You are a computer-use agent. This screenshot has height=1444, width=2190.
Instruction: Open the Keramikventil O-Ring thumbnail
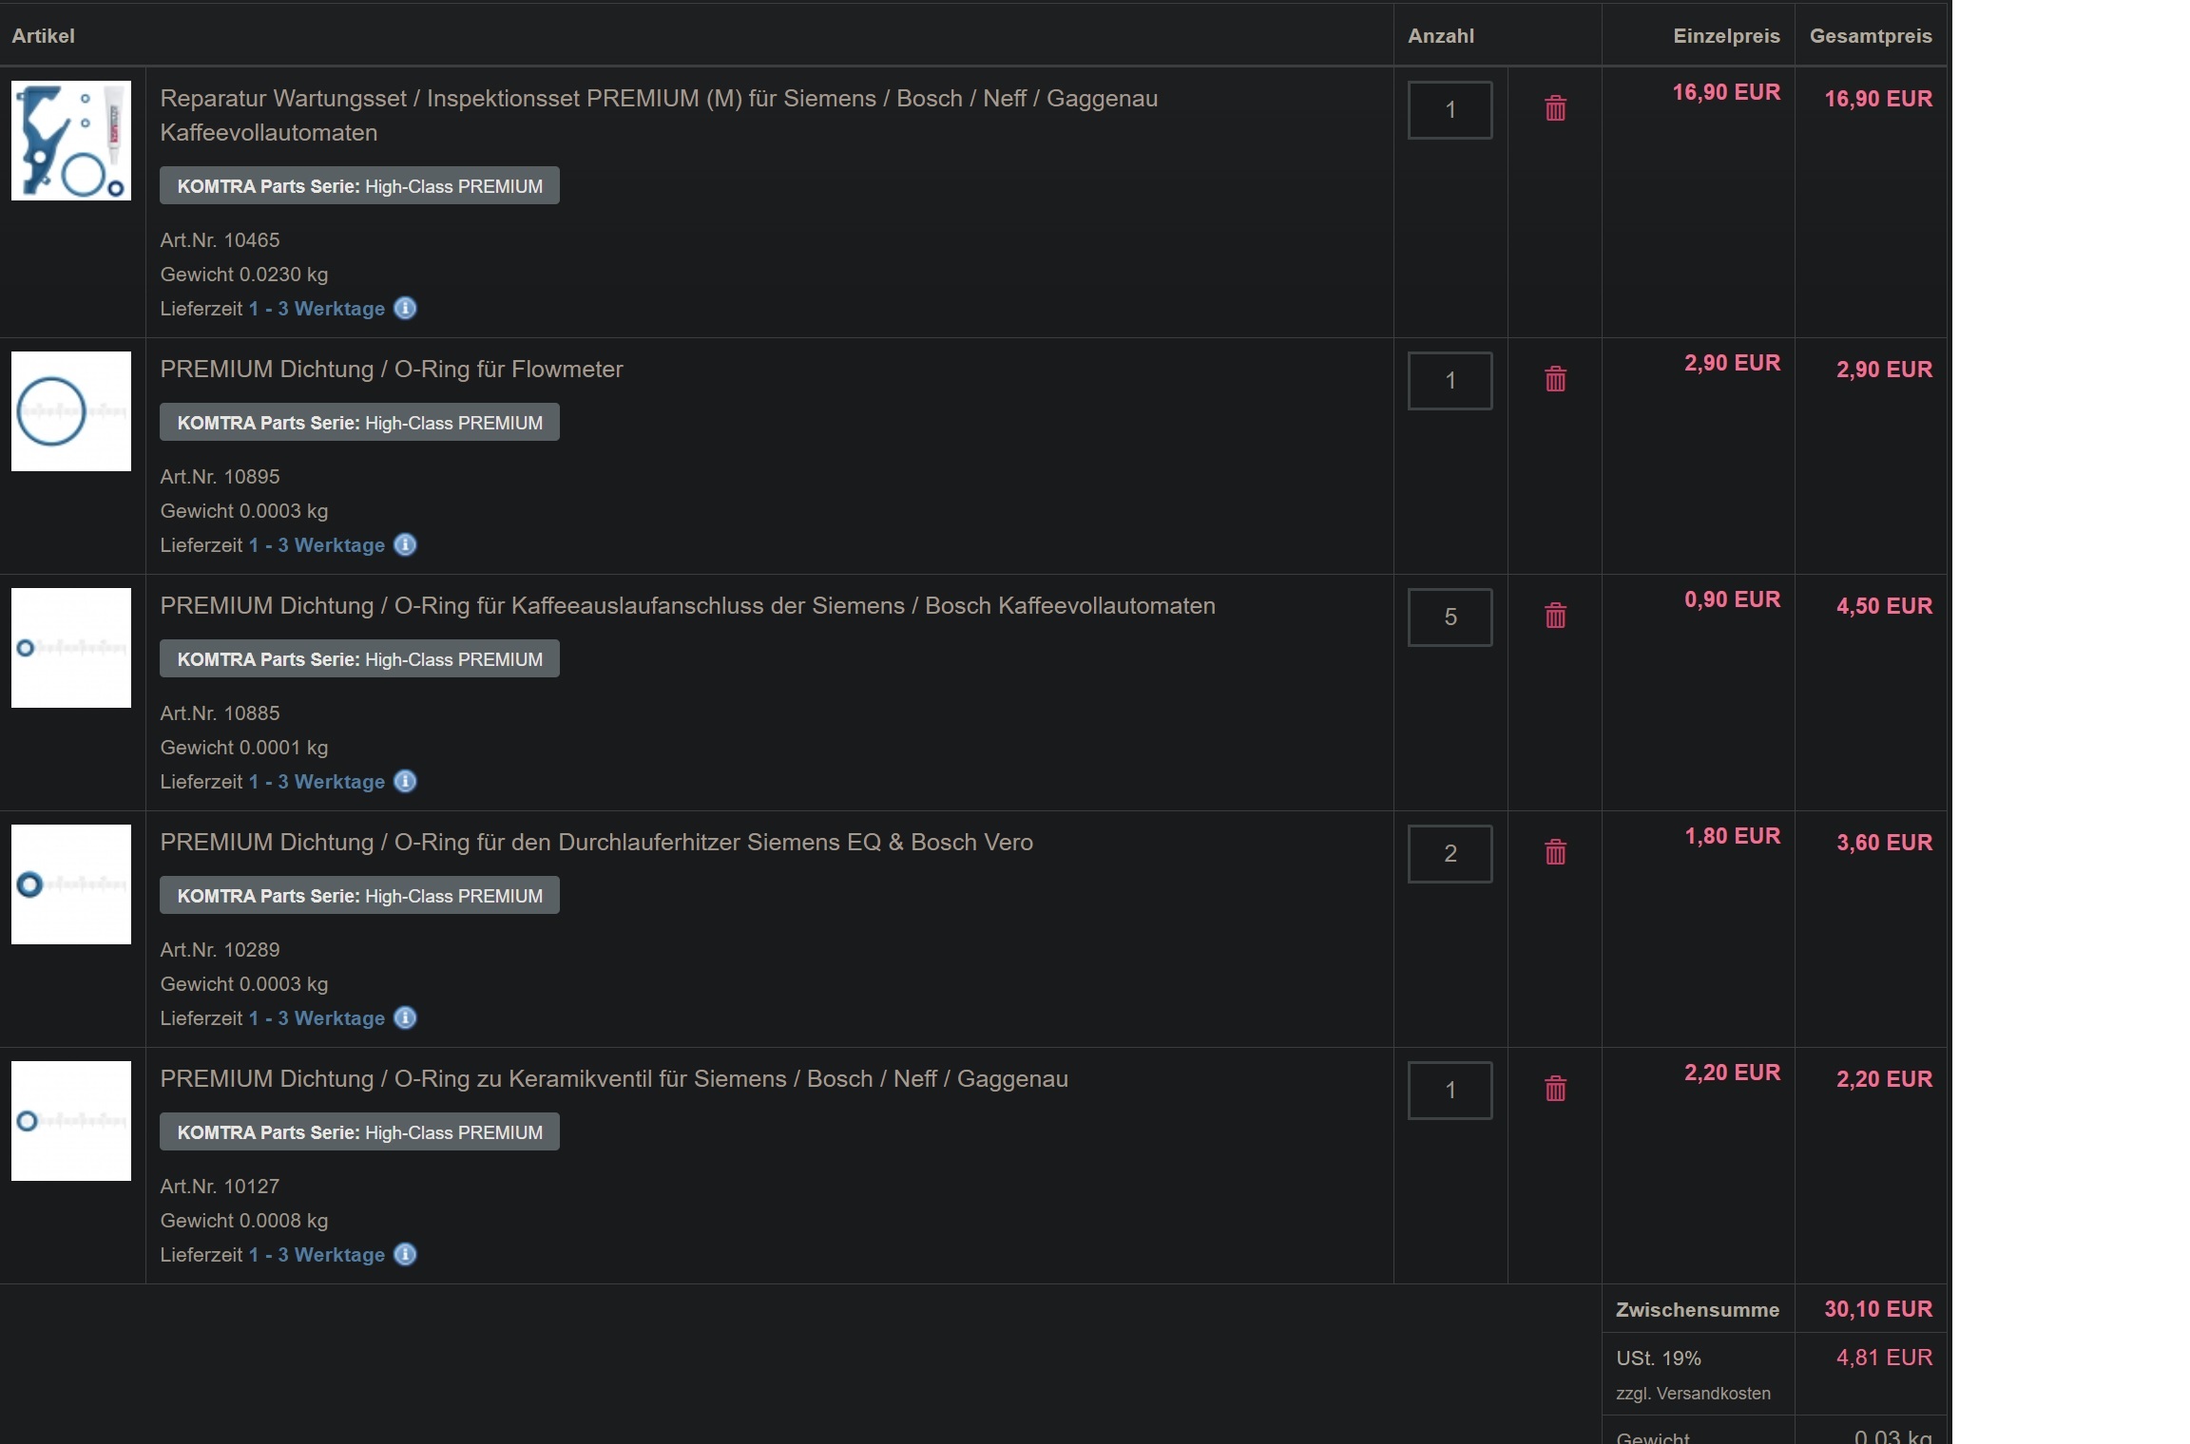71,1121
